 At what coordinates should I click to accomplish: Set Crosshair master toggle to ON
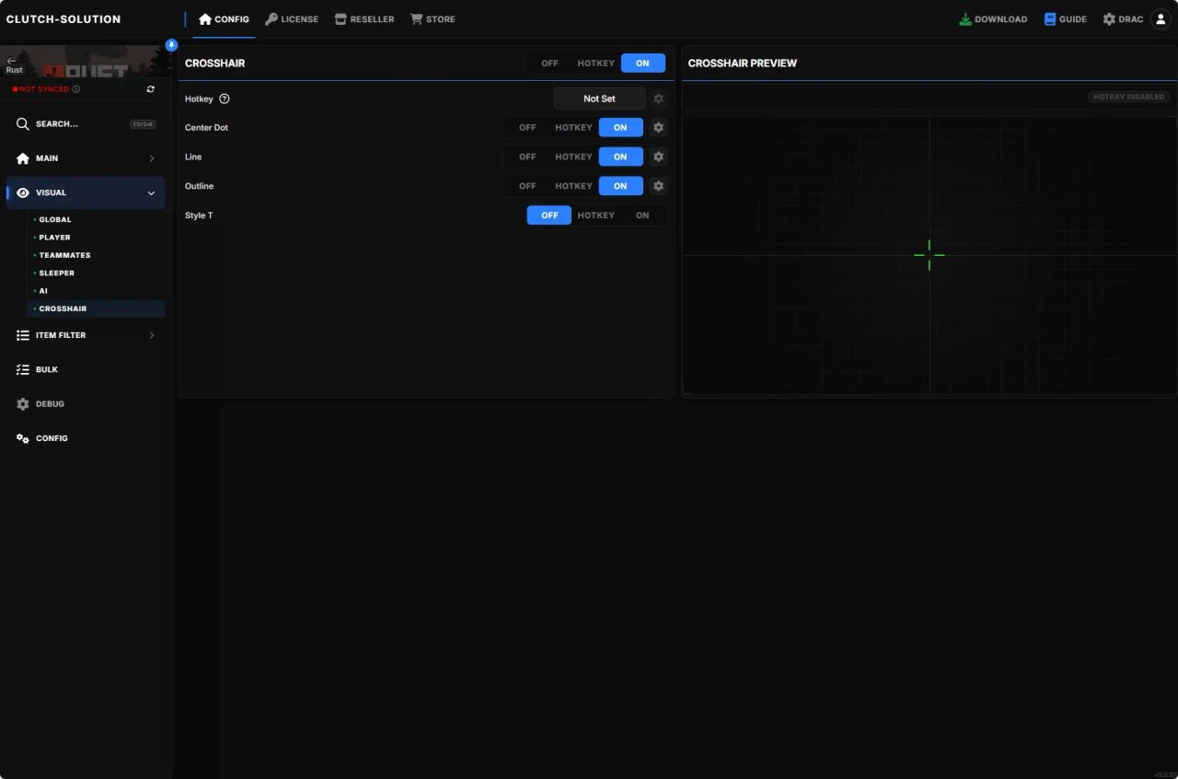tap(642, 64)
